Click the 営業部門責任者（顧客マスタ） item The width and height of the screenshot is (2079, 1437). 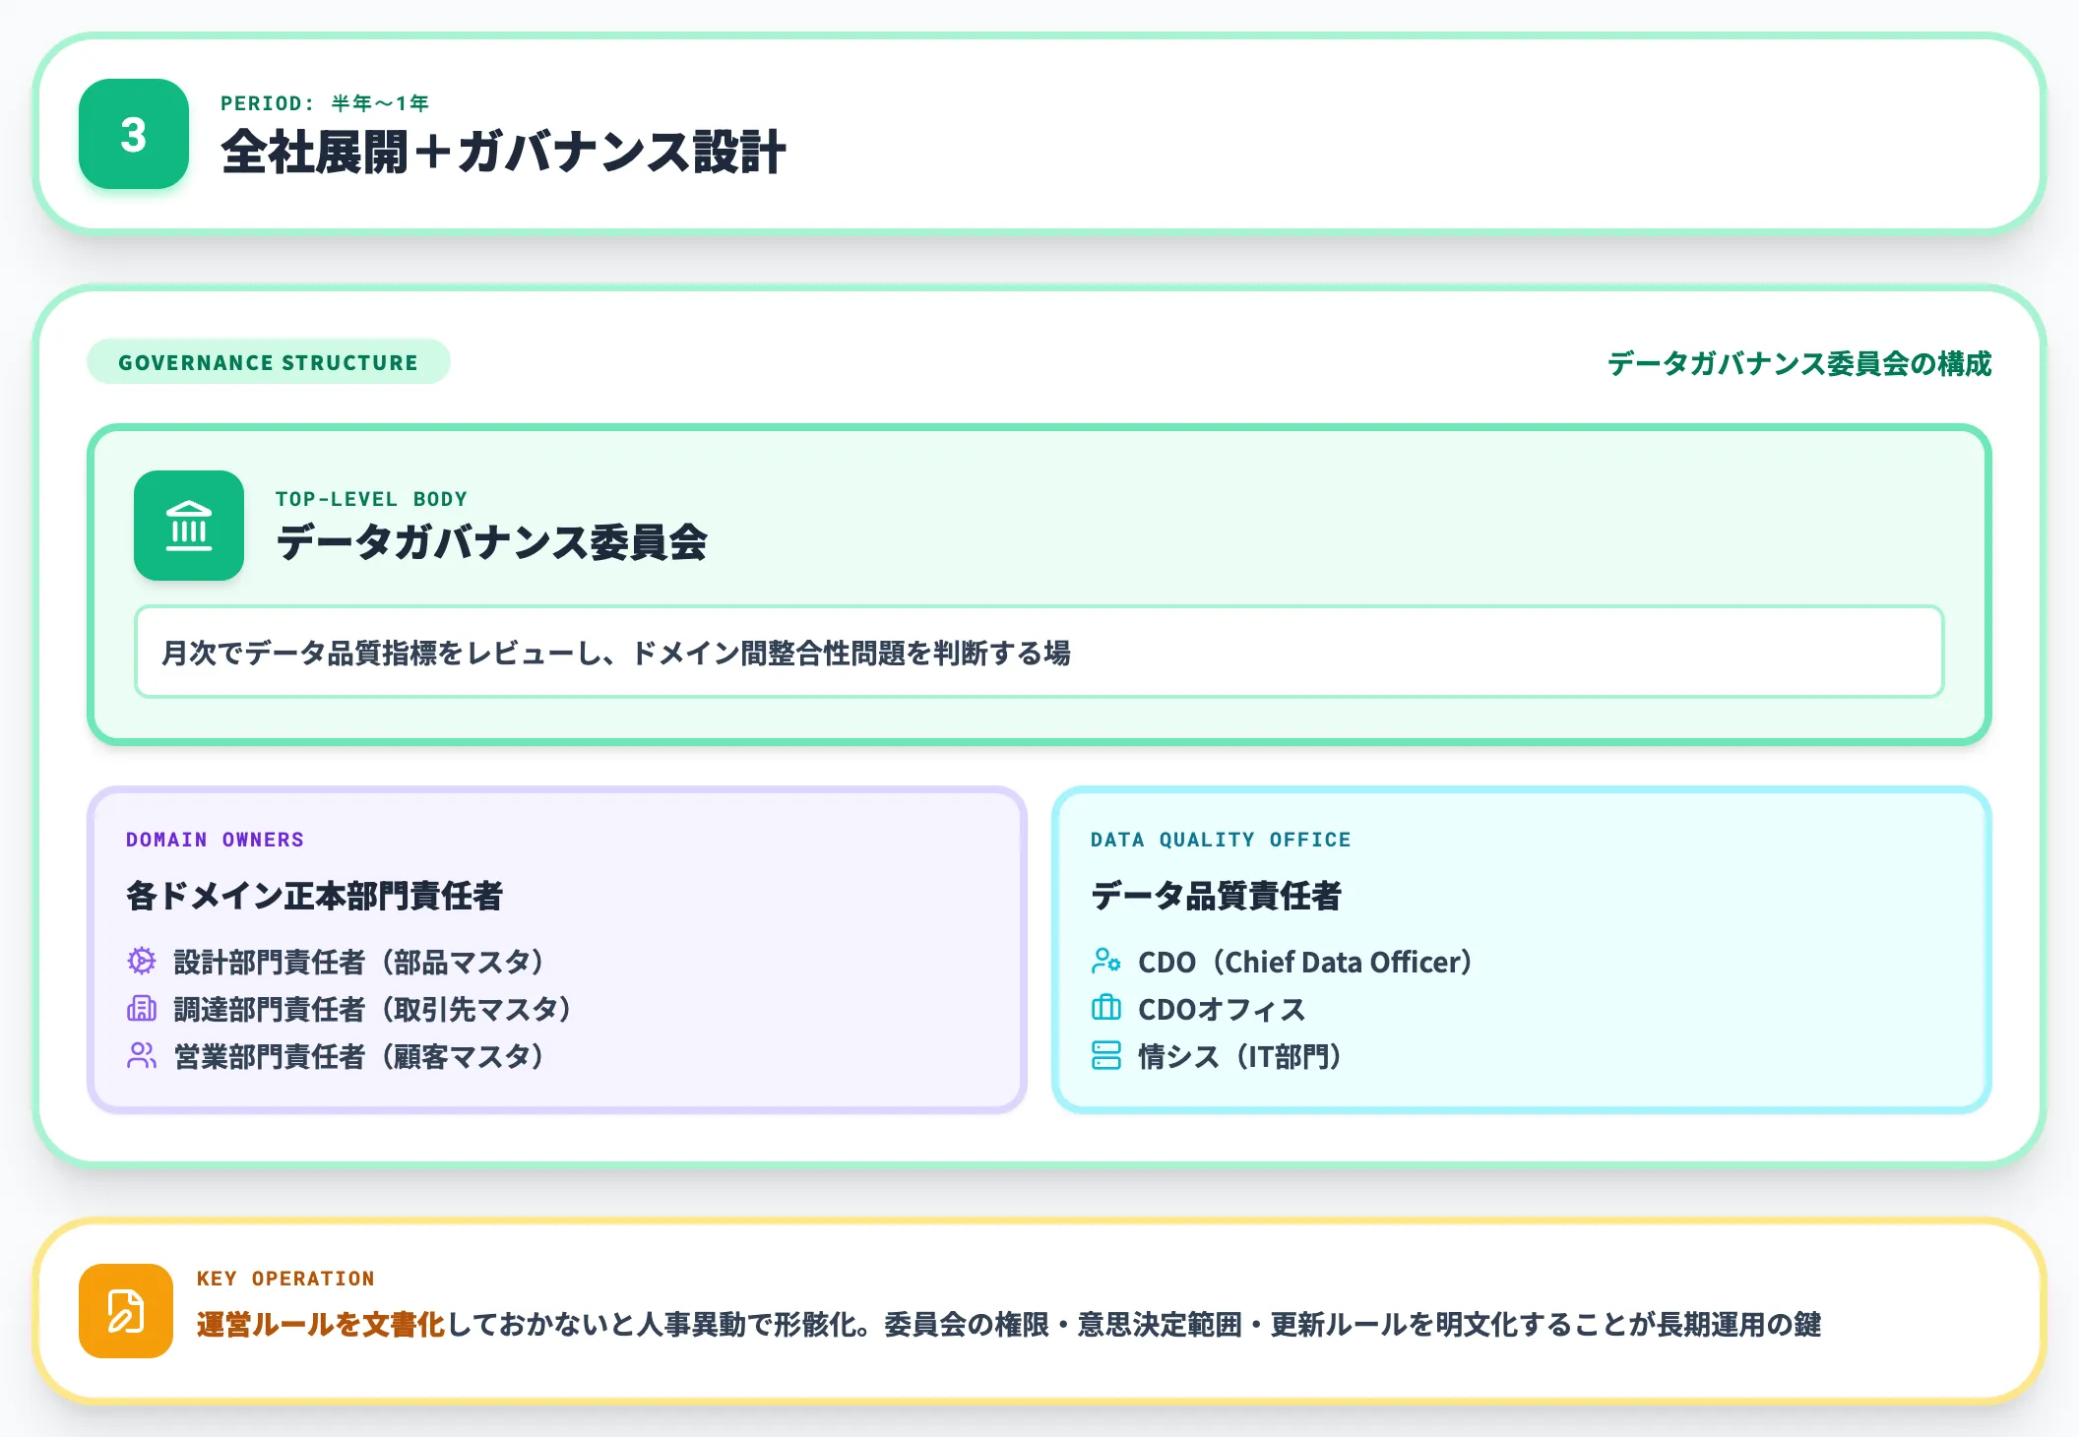[x=359, y=1056]
